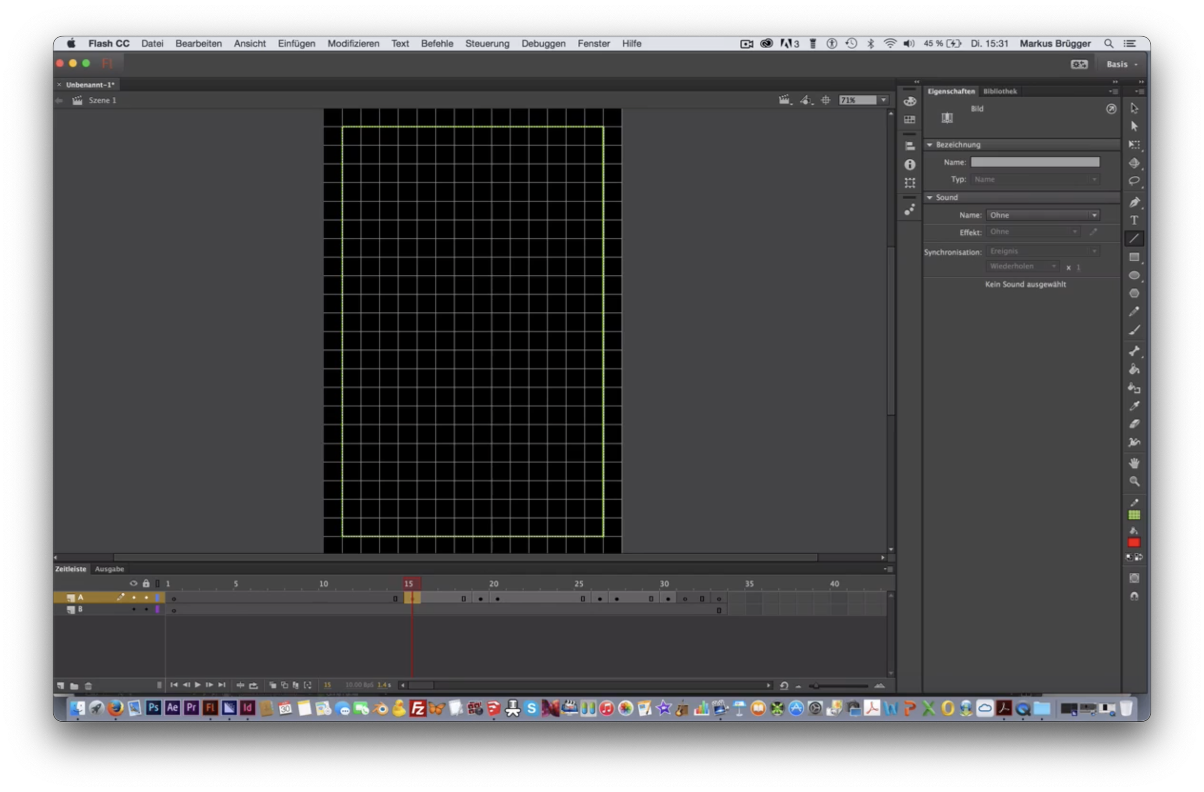Click the frame label Name field
The image size is (1204, 792).
coord(1034,162)
